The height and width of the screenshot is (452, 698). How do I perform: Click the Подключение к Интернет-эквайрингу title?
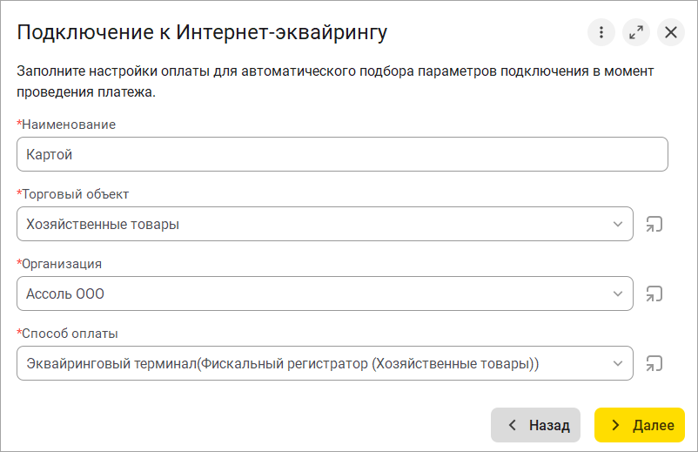(x=202, y=33)
